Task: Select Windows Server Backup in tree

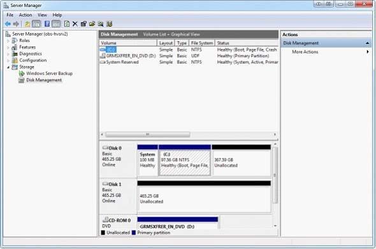Action: pyautogui.click(x=50, y=74)
